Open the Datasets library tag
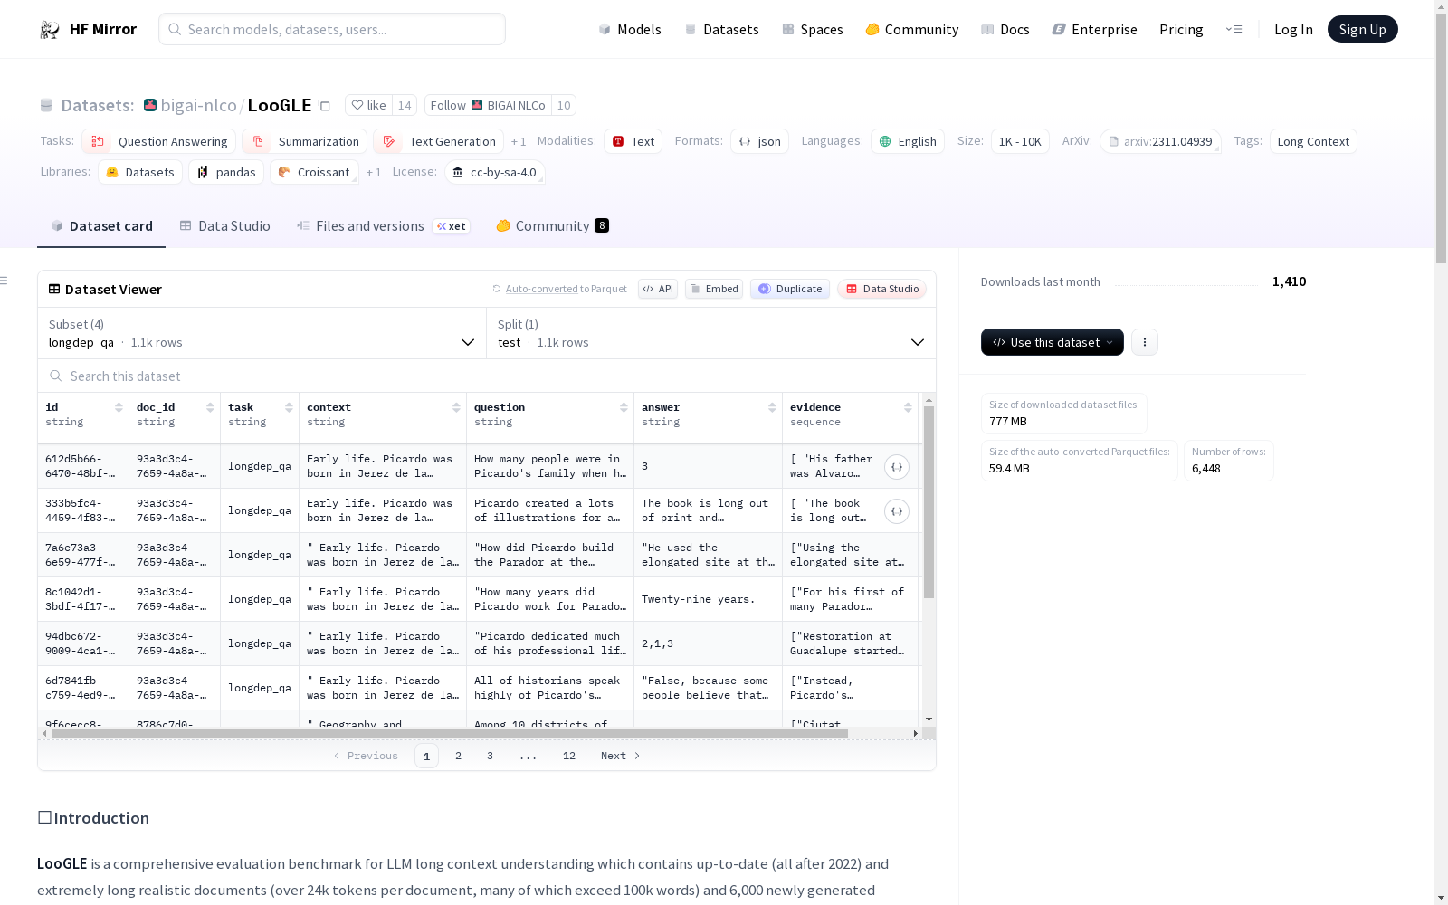The width and height of the screenshot is (1448, 905). pyautogui.click(x=140, y=172)
